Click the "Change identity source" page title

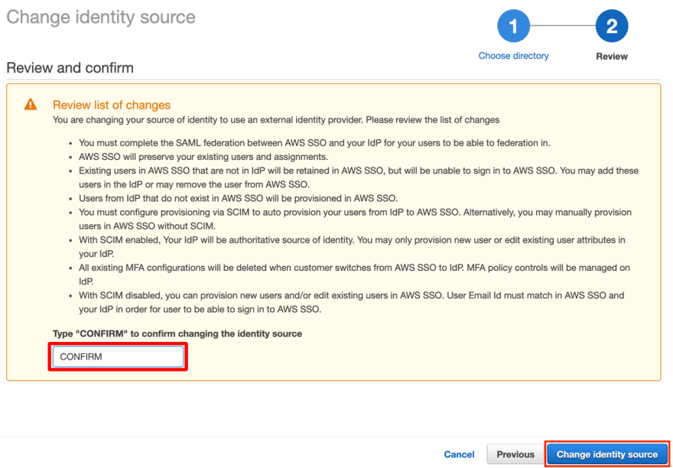pos(101,17)
